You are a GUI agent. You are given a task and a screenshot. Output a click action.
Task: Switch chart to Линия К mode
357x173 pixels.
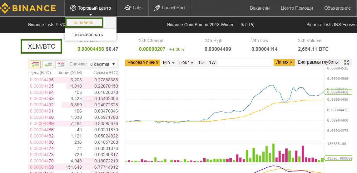(x=284, y=62)
